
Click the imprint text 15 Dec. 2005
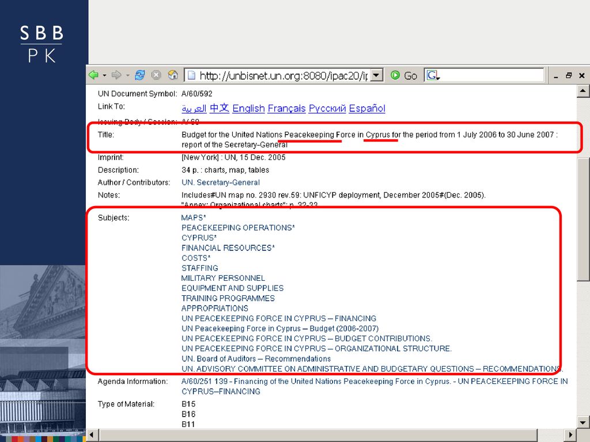262,158
